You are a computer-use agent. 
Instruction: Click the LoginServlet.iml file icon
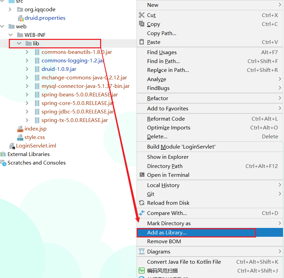pyautogui.click(x=12, y=146)
